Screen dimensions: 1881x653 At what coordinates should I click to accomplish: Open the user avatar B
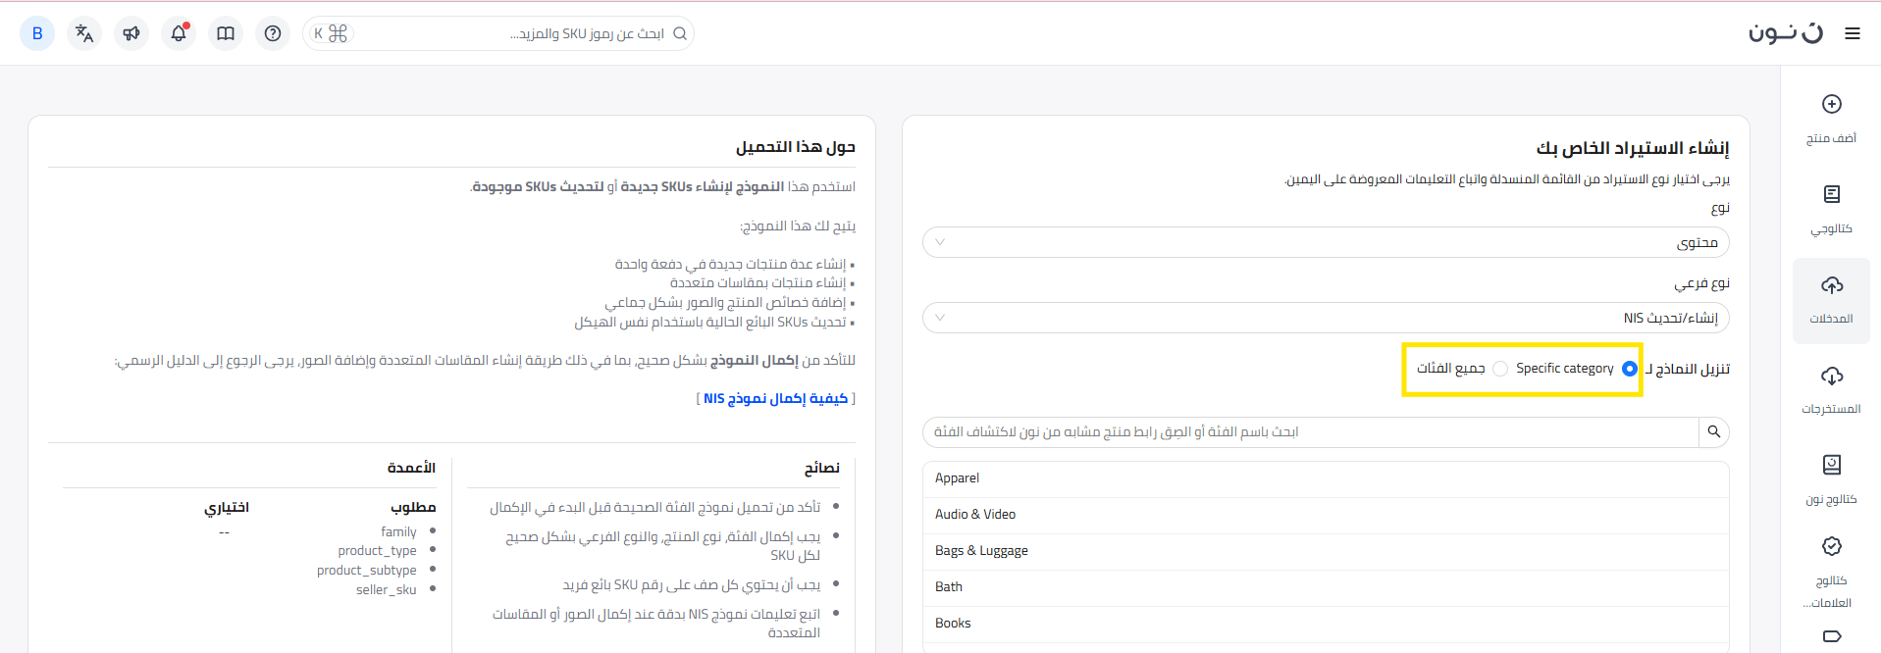[37, 33]
